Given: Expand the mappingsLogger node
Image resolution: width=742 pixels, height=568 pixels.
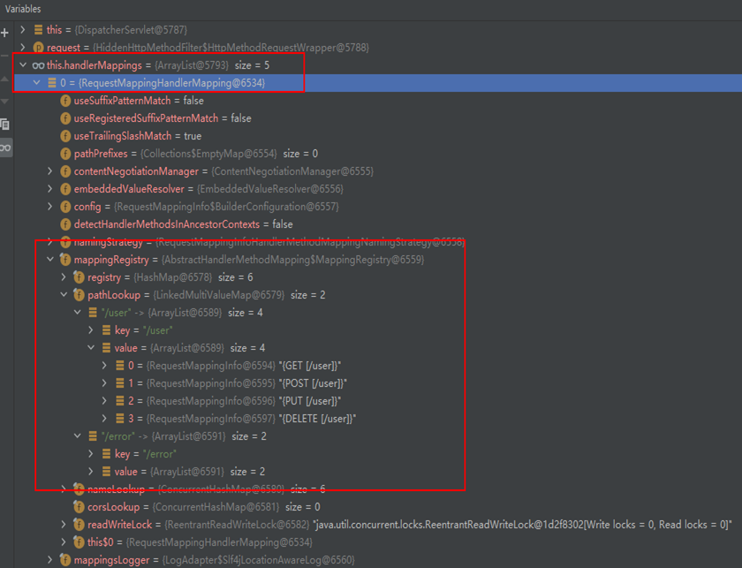Looking at the screenshot, I should coord(50,560).
